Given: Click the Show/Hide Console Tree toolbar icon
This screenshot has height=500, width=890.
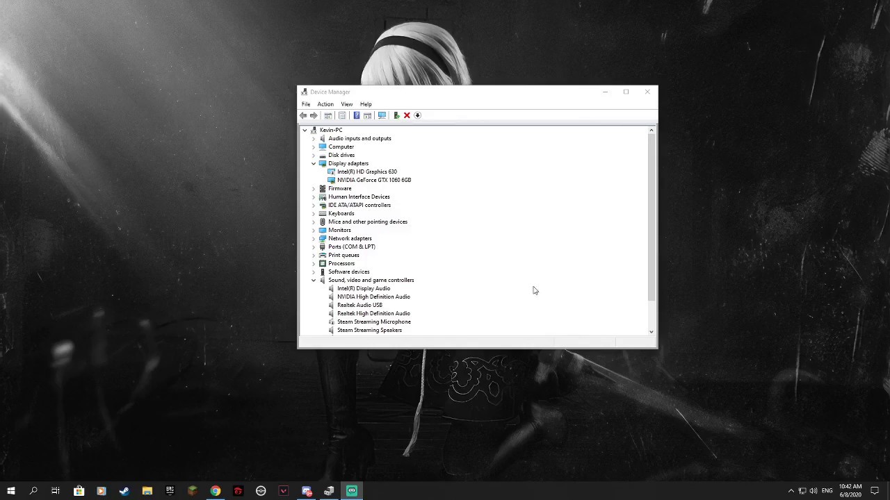Looking at the screenshot, I should point(328,115).
